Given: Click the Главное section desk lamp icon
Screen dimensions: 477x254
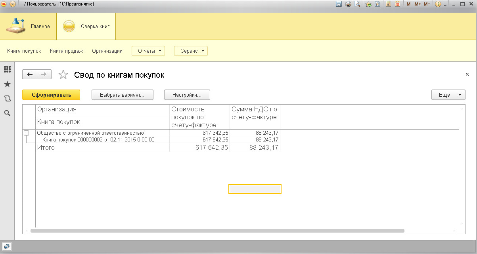Looking at the screenshot, I should coord(15,26).
